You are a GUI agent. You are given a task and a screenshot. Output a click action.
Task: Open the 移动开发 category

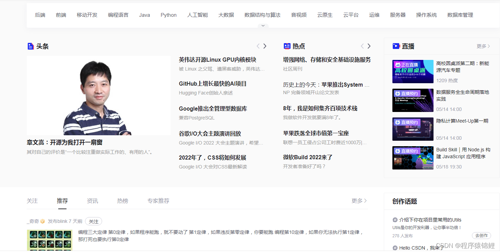[x=87, y=15]
